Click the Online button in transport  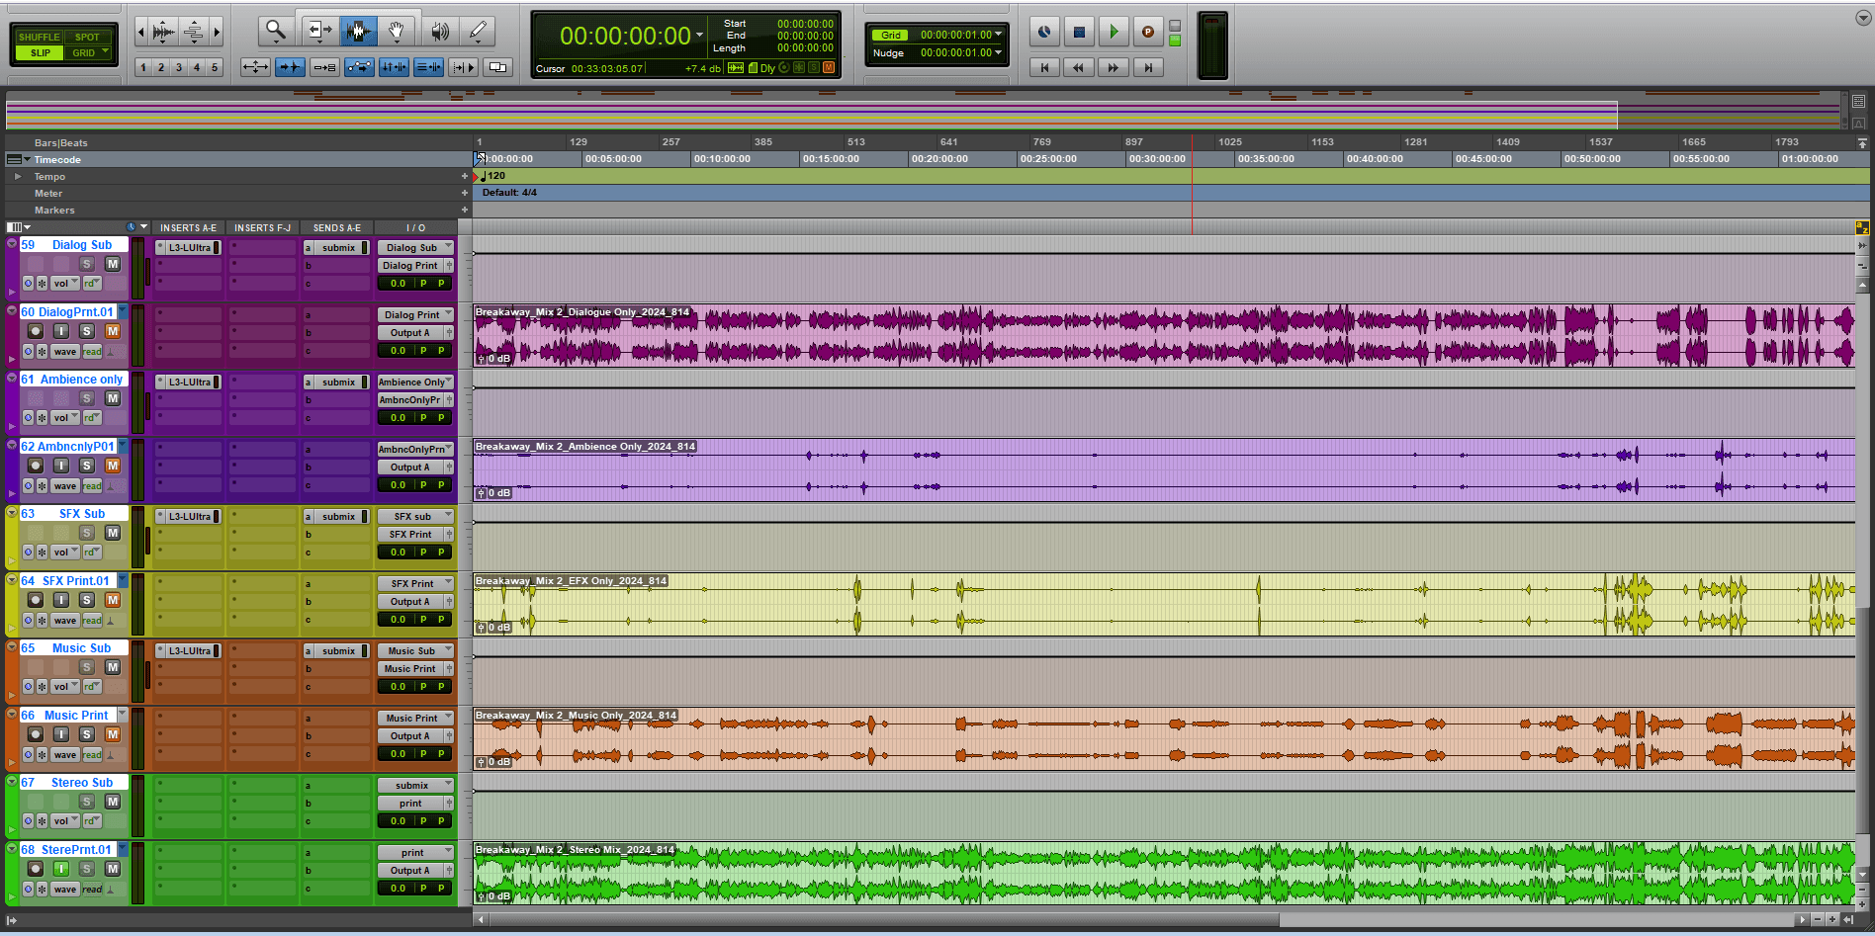tap(1044, 32)
